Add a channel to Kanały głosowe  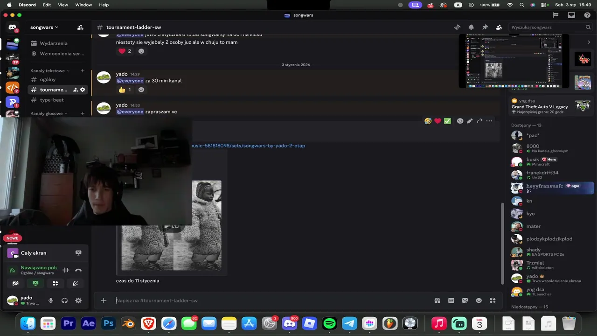coord(83,113)
